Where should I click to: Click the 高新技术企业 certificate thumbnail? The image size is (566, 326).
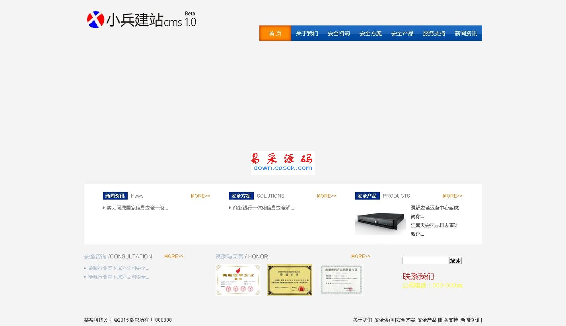click(238, 280)
